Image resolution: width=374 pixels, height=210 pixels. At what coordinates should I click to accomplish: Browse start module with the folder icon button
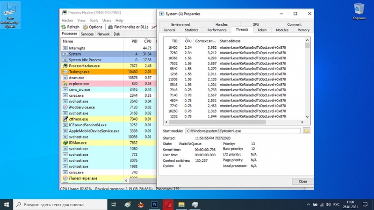click(x=307, y=131)
